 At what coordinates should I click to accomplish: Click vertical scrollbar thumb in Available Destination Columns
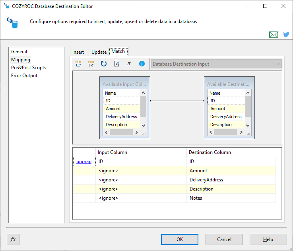click(x=248, y=106)
